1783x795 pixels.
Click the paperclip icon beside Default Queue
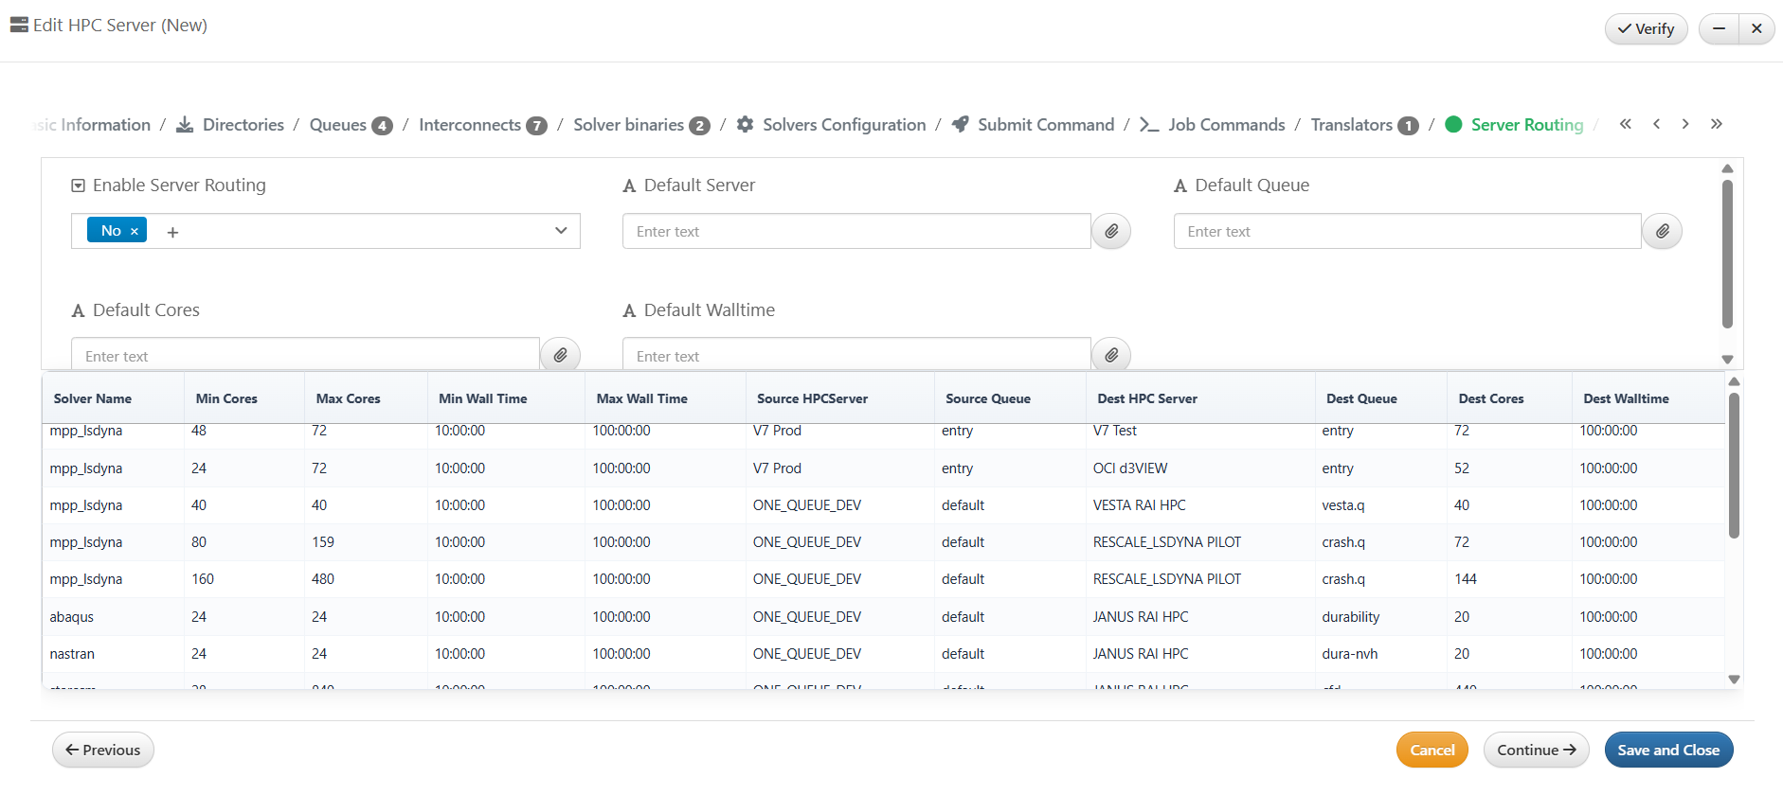[1662, 231]
